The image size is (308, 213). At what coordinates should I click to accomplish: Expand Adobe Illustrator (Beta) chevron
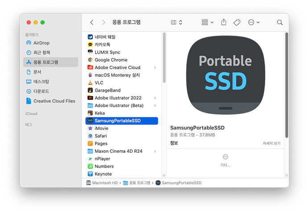pyautogui.click(x=155, y=105)
